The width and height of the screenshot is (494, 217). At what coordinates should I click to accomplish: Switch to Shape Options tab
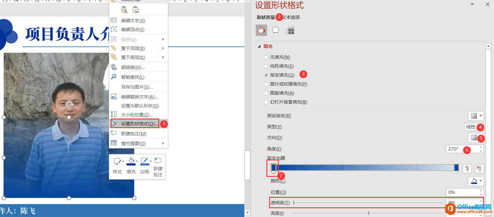[266, 17]
